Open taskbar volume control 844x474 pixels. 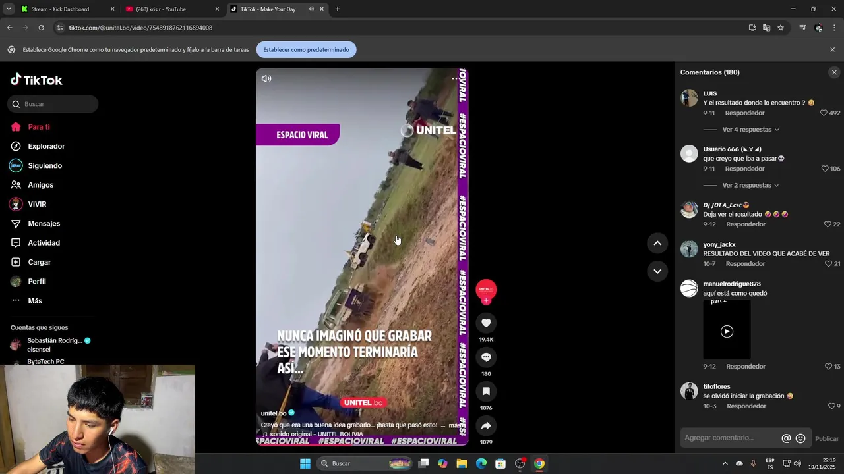797,463
